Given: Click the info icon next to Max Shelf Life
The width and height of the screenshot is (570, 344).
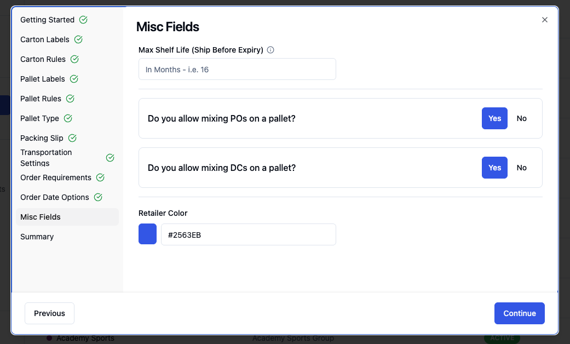Looking at the screenshot, I should pos(270,50).
